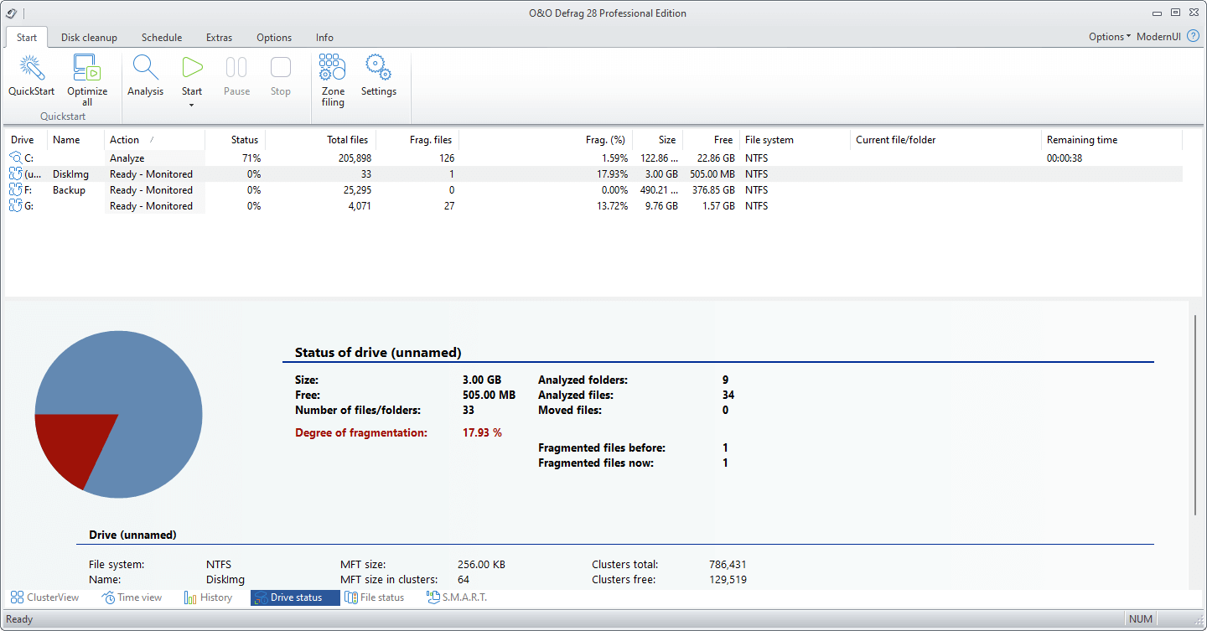The width and height of the screenshot is (1207, 631).
Task: Open the Options ribbon tab
Action: (x=274, y=38)
